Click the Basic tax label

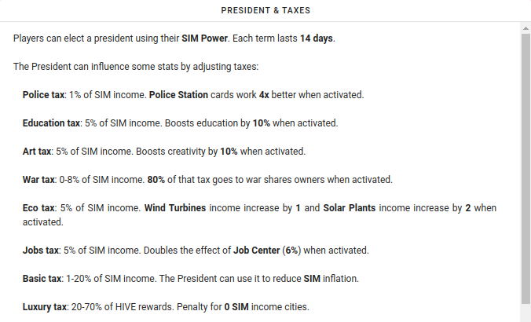tap(42, 279)
